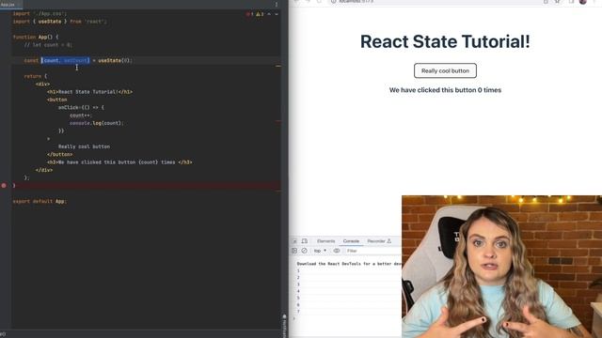
Task: Click the import useState code line
Action: tap(59, 22)
